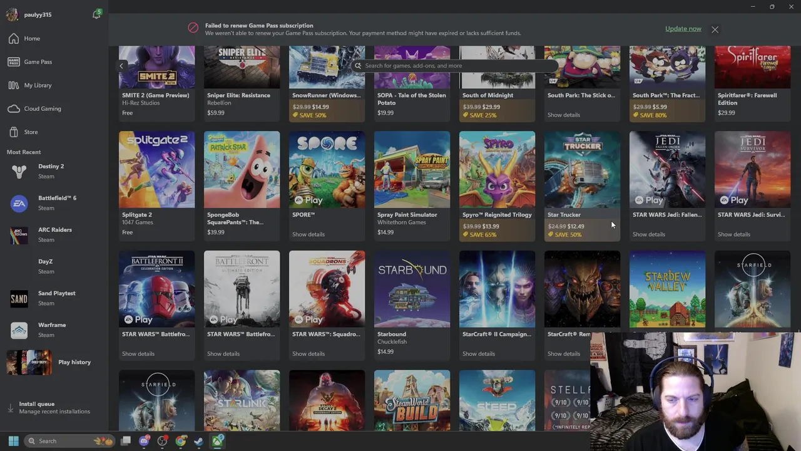This screenshot has width=801, height=451.
Task: Dismiss the Game Pass renewal banner
Action: point(715,29)
